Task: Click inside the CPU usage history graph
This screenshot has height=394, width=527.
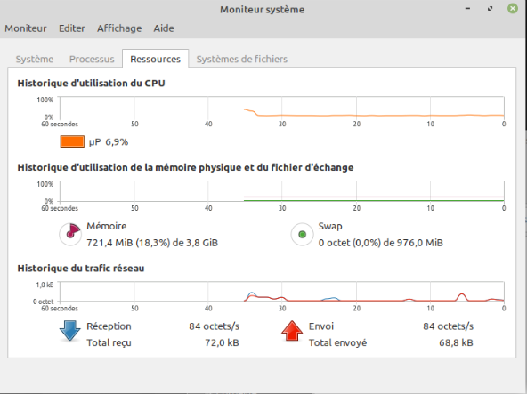Action: click(x=281, y=107)
